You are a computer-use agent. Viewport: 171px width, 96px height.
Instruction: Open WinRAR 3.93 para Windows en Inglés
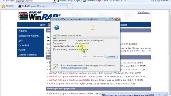tap(69, 73)
